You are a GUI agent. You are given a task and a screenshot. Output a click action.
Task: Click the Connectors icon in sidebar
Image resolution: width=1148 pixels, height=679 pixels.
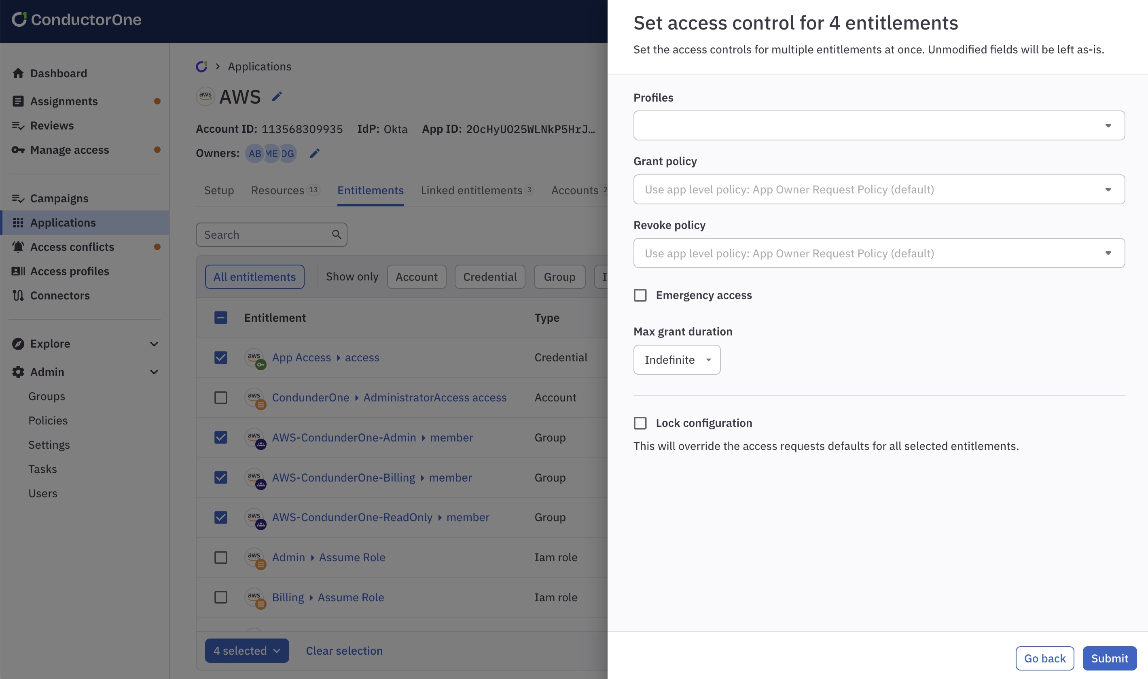tap(18, 295)
